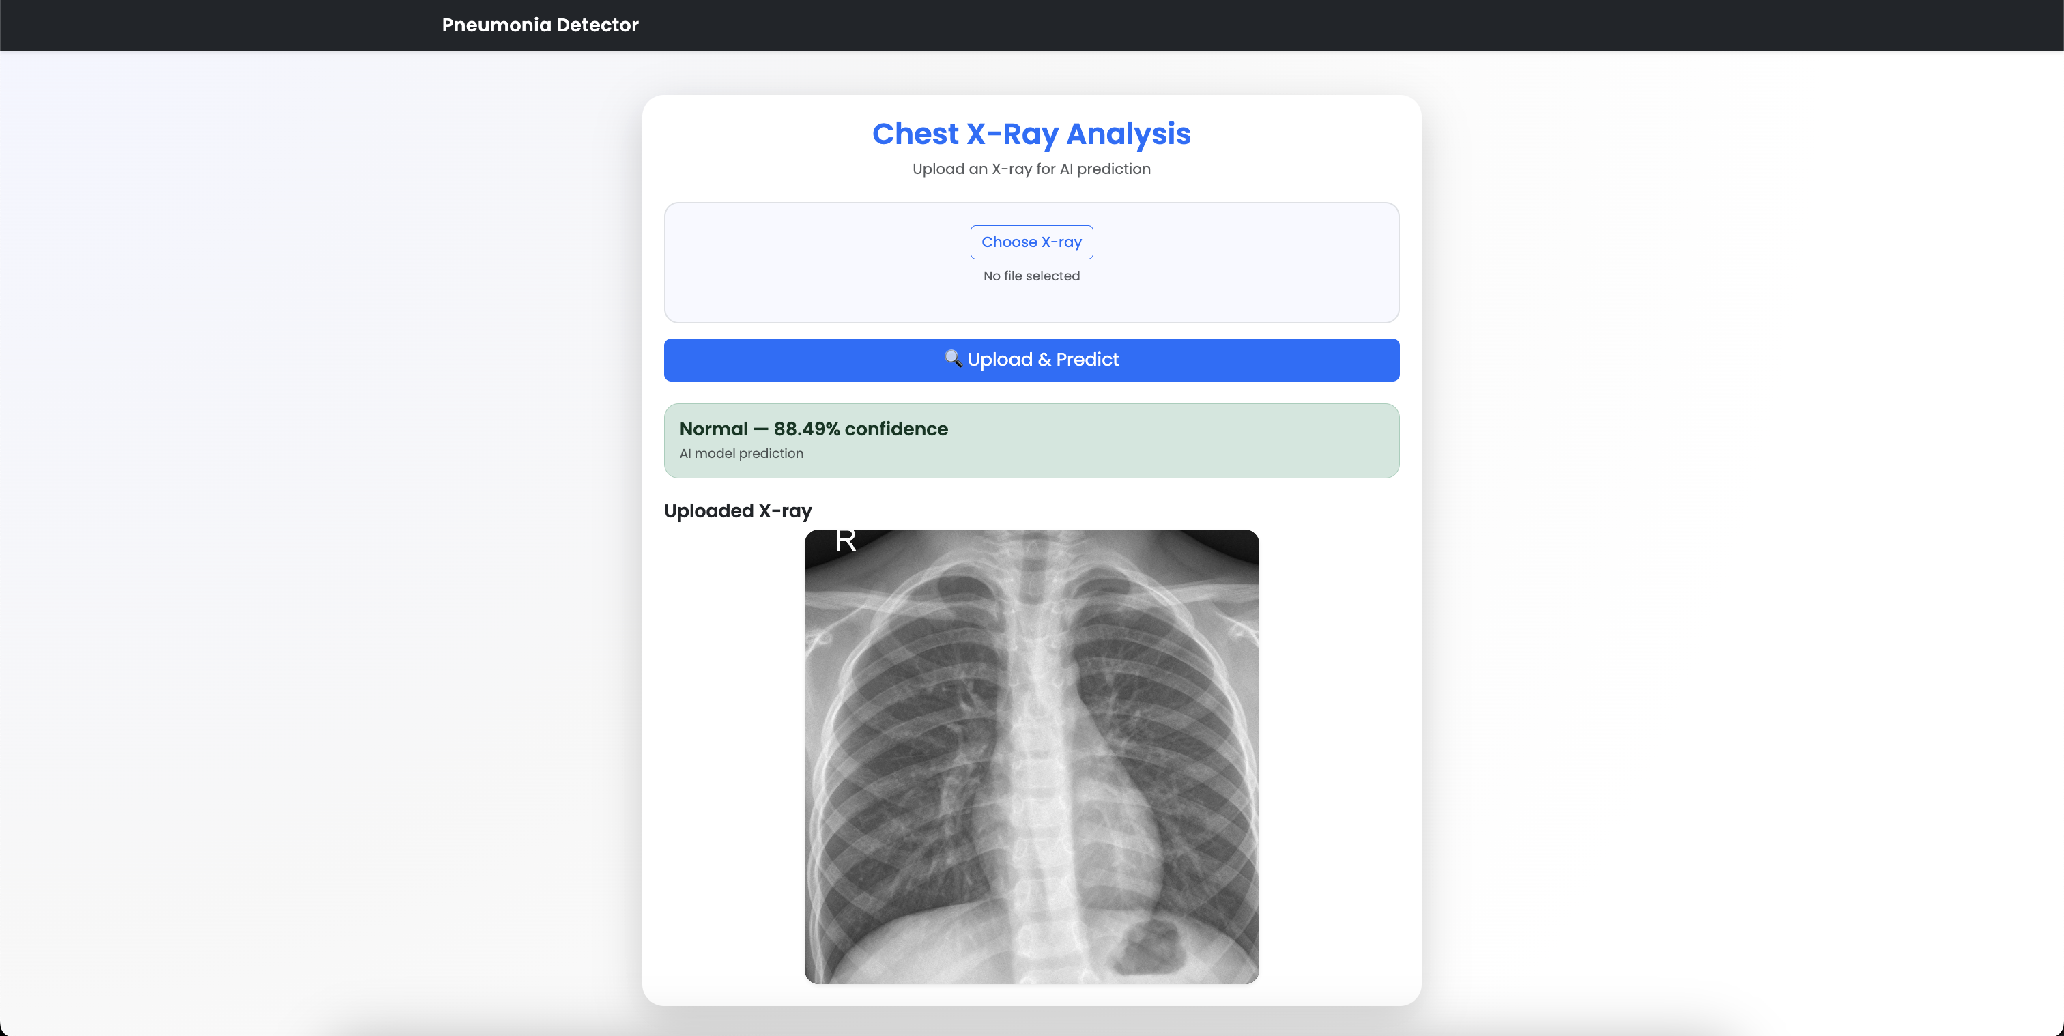Click the Choose X-ray button
2064x1036 pixels.
[1031, 242]
